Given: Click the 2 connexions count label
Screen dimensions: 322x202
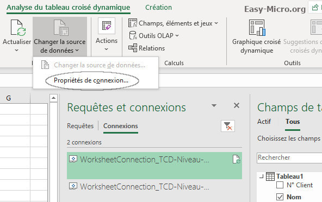Looking at the screenshot, I should coord(84,142).
